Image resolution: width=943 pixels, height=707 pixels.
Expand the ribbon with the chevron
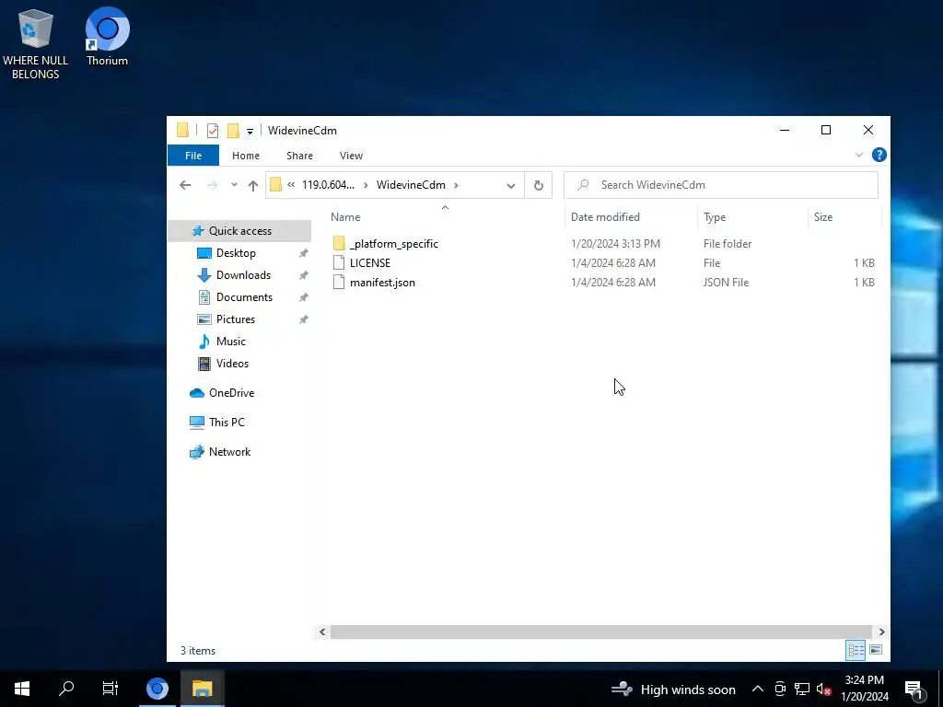[x=859, y=155]
